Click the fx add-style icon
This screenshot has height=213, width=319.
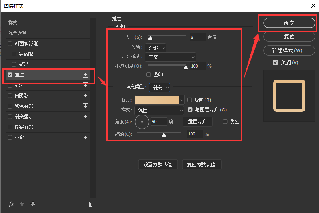pos(12,204)
